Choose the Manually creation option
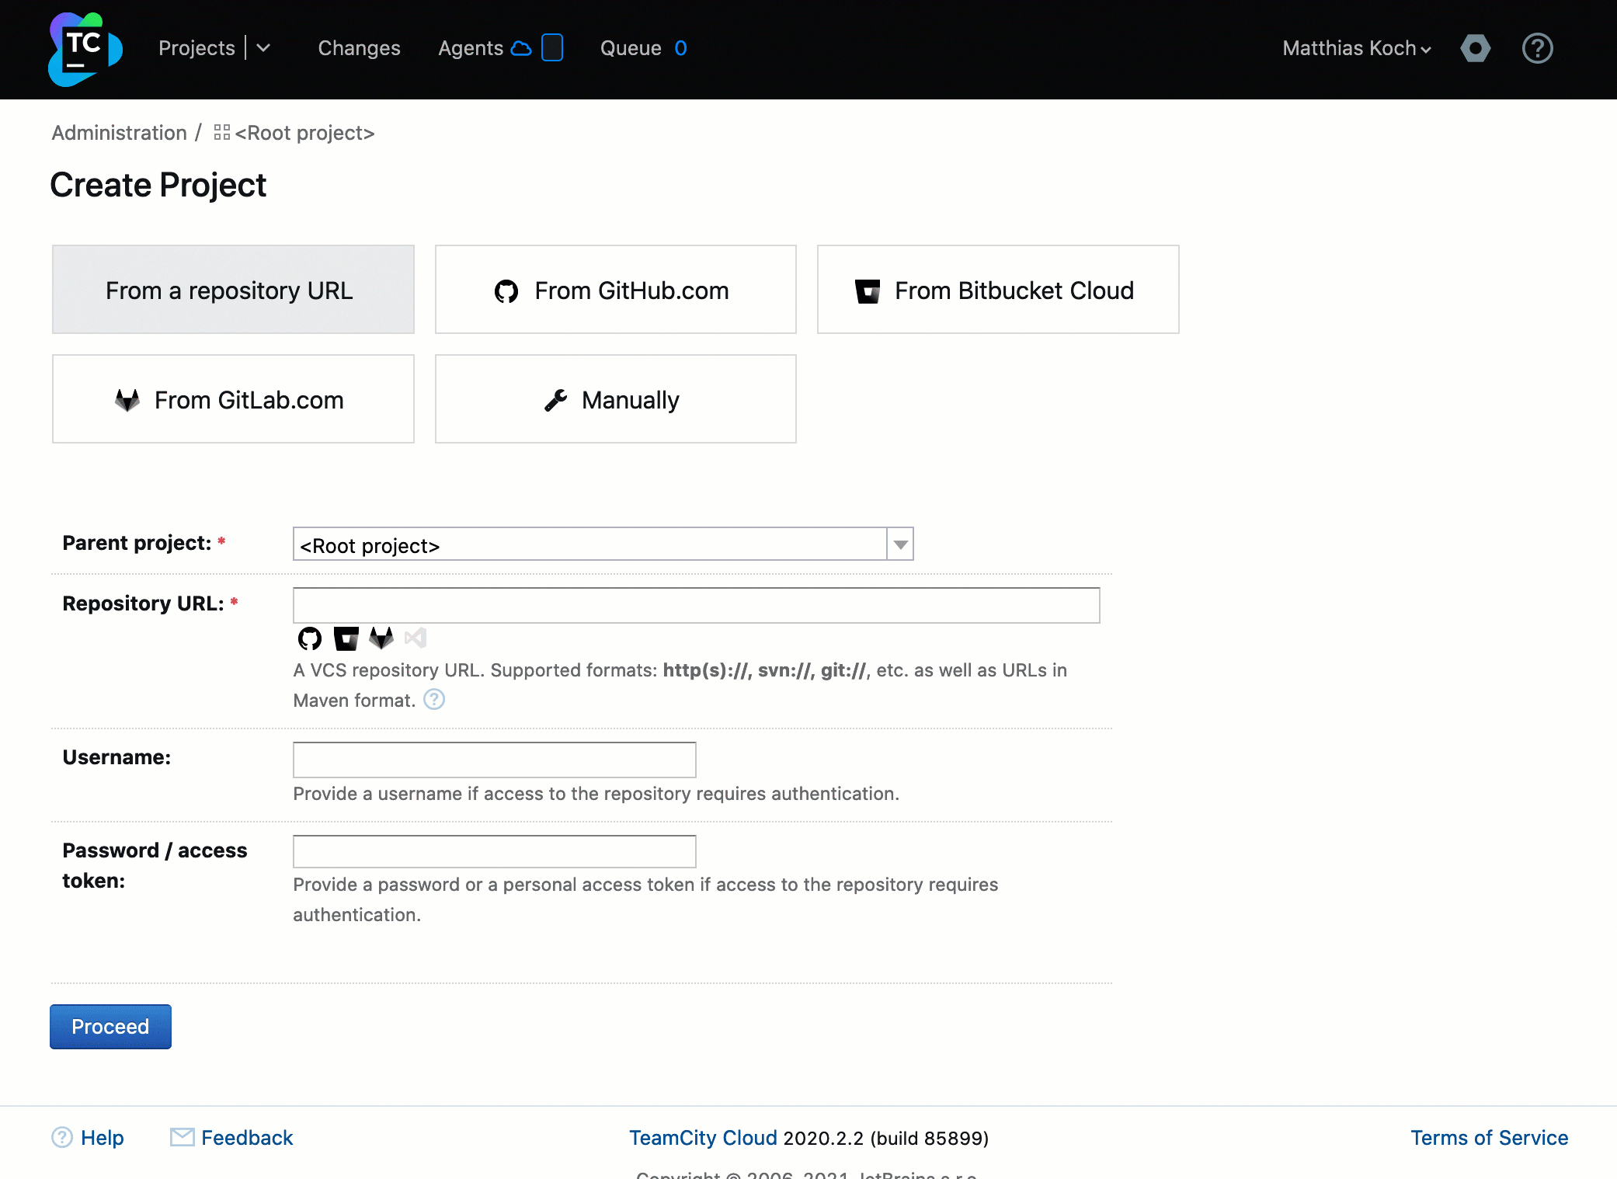Screen dimensions: 1617x1179 (615, 399)
